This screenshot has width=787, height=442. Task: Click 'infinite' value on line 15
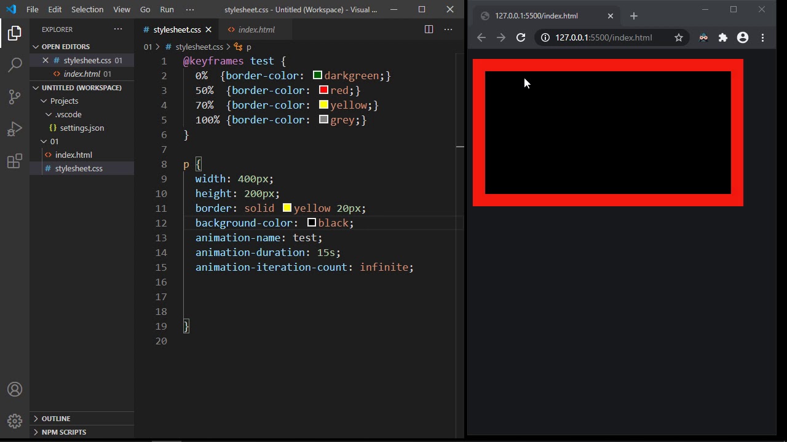coord(384,267)
